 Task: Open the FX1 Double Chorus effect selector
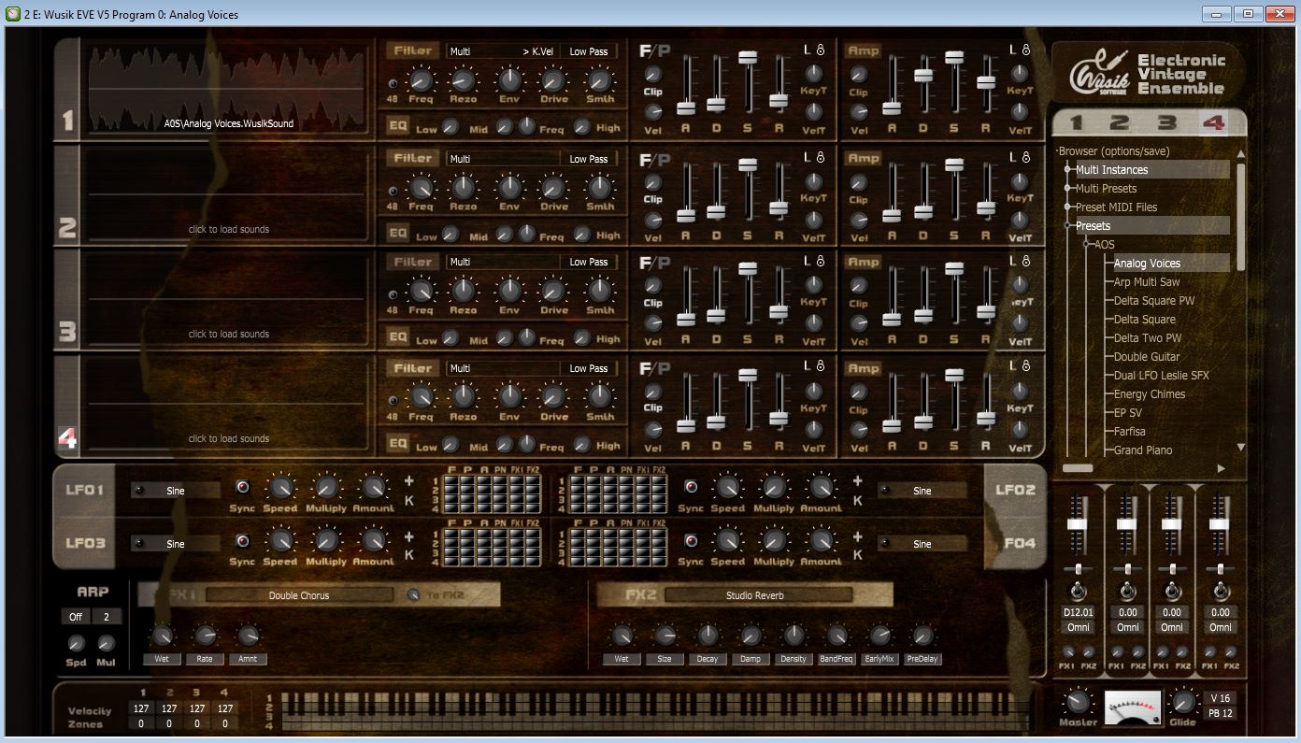(x=299, y=595)
